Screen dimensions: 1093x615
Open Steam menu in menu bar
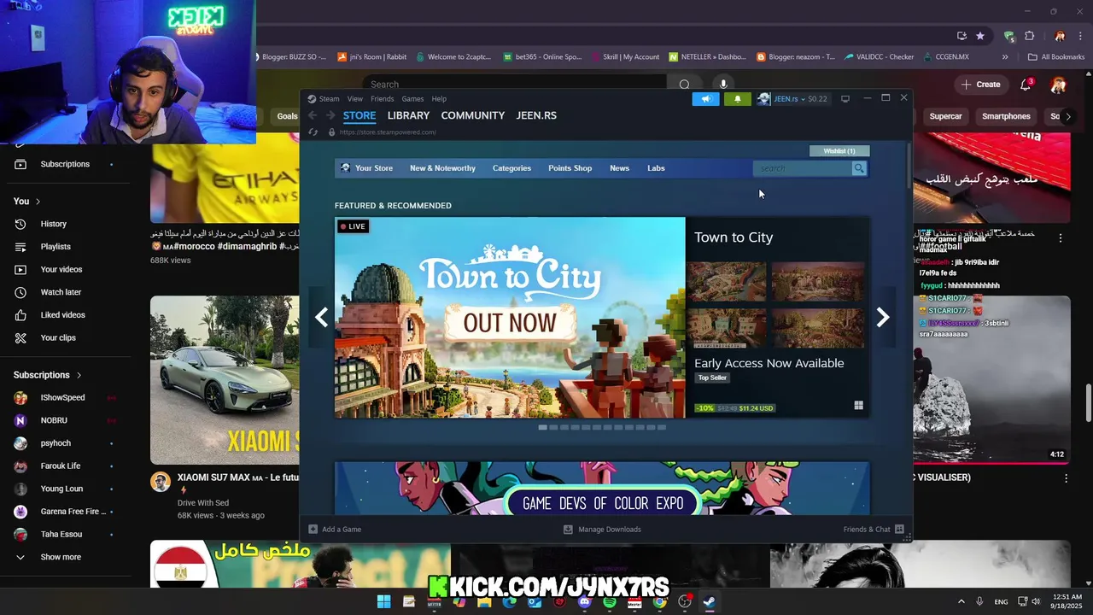click(329, 99)
